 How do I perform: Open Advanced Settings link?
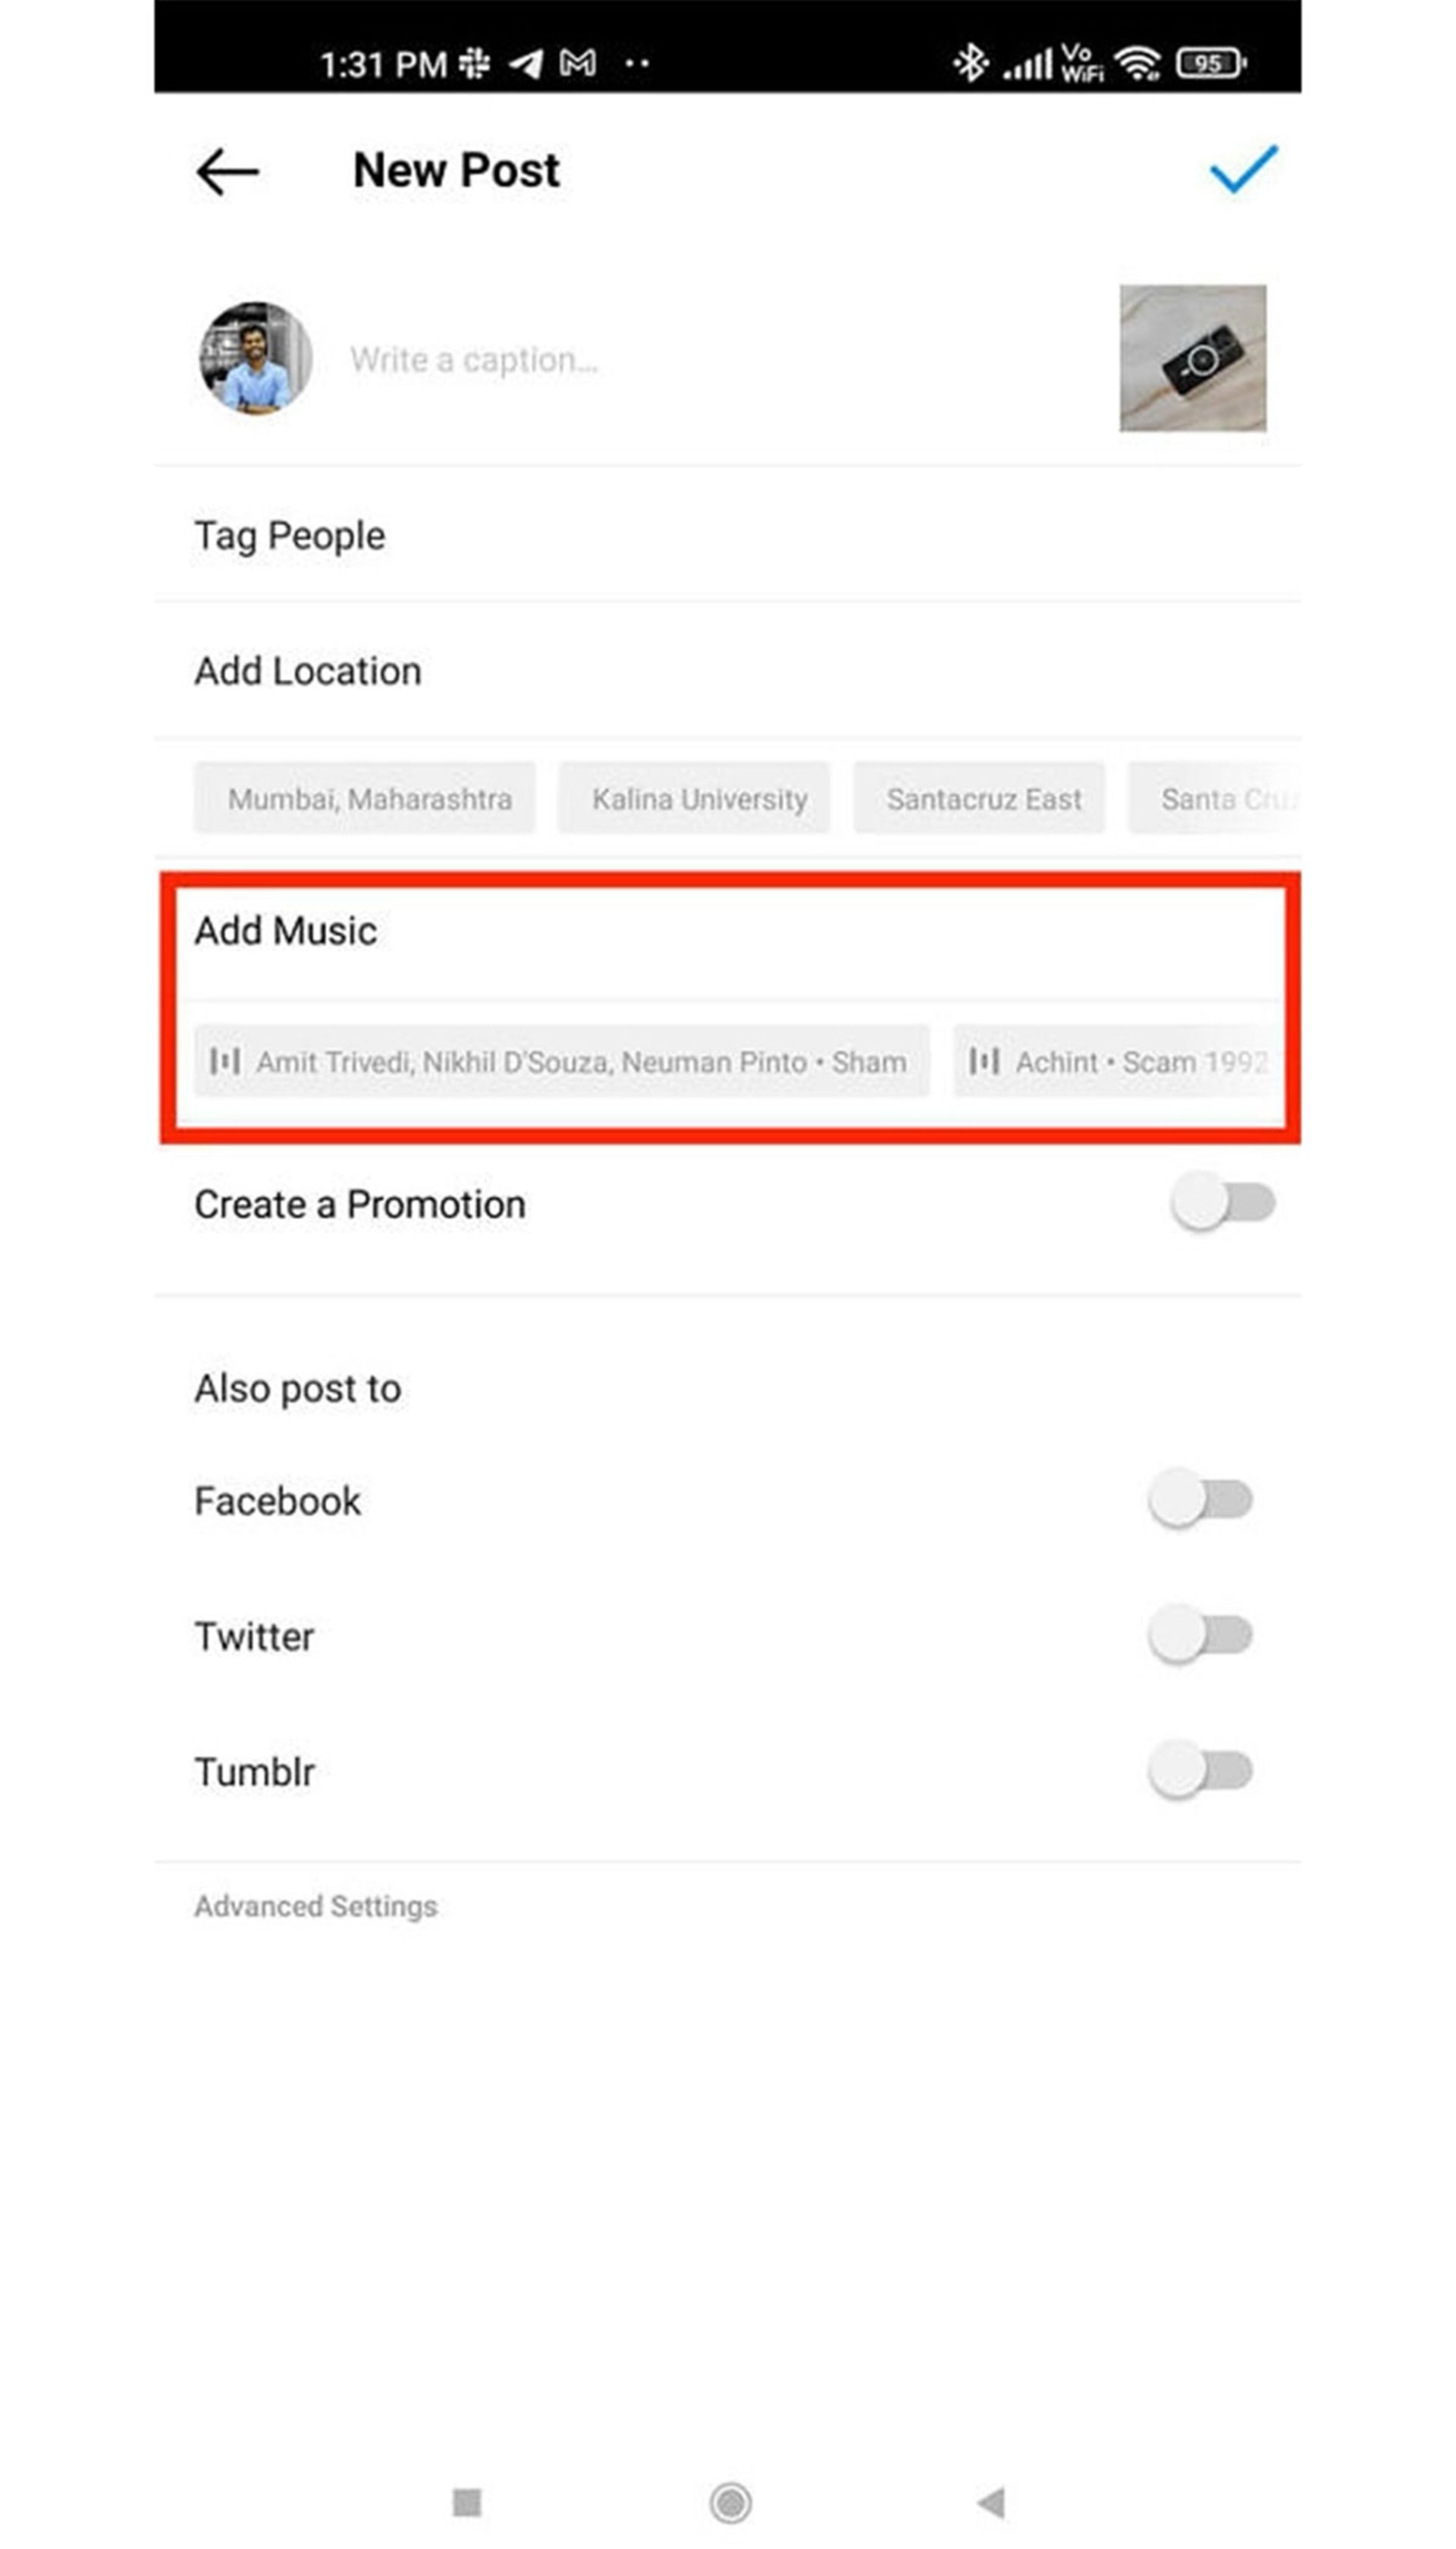point(316,1906)
